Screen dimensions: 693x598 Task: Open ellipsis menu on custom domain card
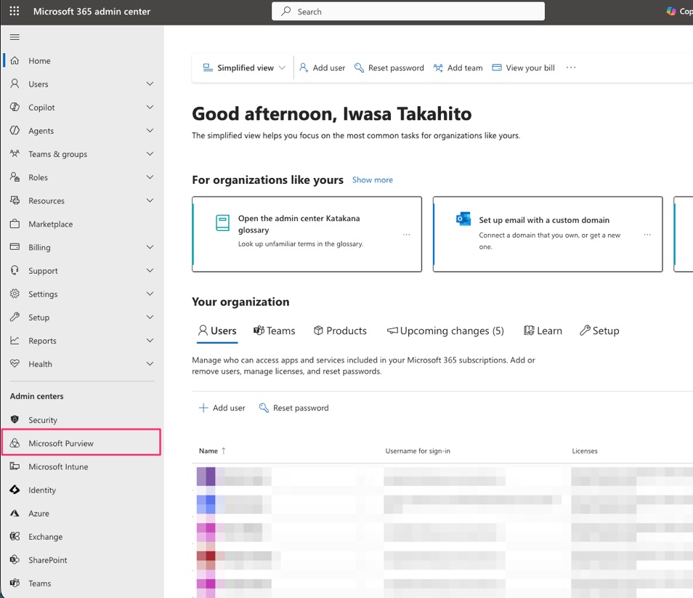coord(647,234)
